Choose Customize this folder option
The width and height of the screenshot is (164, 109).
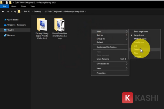[x=107, y=47]
